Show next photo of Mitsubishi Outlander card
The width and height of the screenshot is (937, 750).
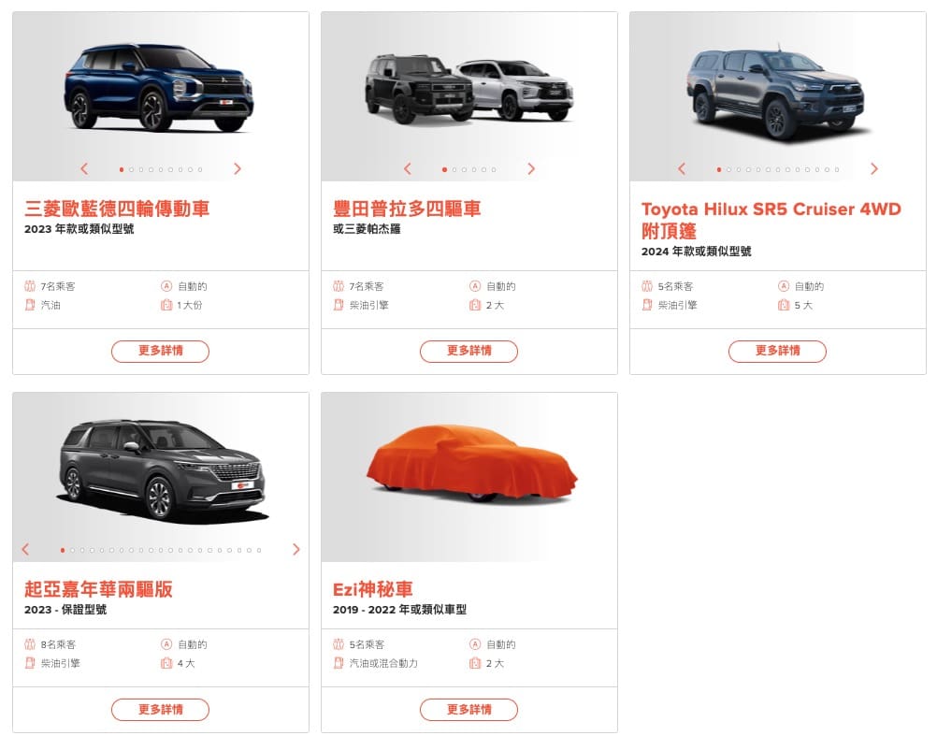(x=238, y=169)
